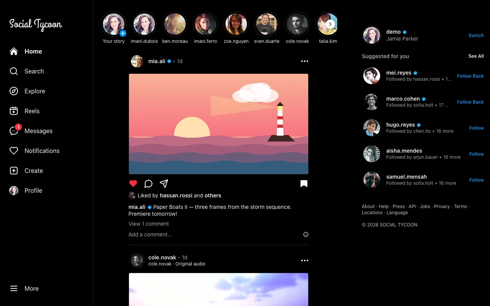The height and width of the screenshot is (306, 490).
Task: Follow back marco.cohen
Action: pyautogui.click(x=470, y=102)
